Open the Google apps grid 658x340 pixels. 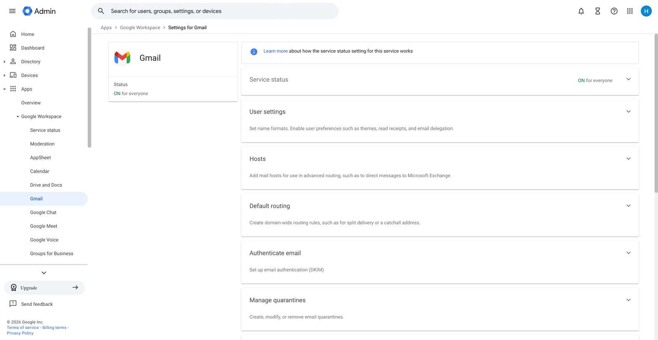click(x=630, y=11)
